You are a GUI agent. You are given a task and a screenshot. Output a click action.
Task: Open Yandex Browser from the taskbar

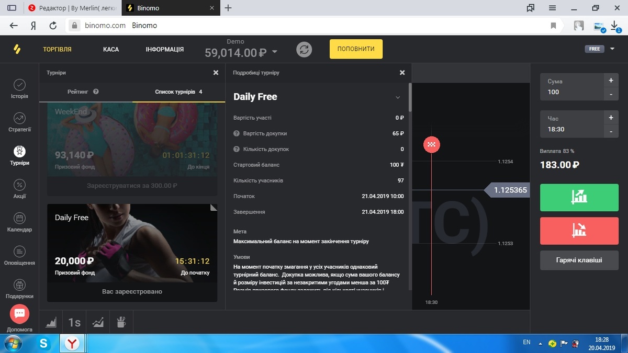pyautogui.click(x=72, y=343)
